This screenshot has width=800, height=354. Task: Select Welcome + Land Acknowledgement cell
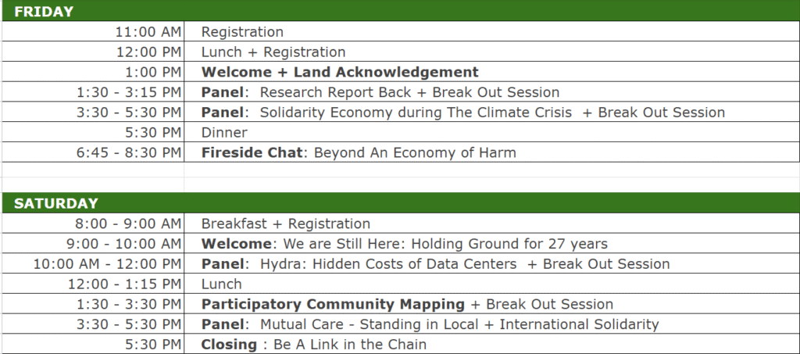492,72
